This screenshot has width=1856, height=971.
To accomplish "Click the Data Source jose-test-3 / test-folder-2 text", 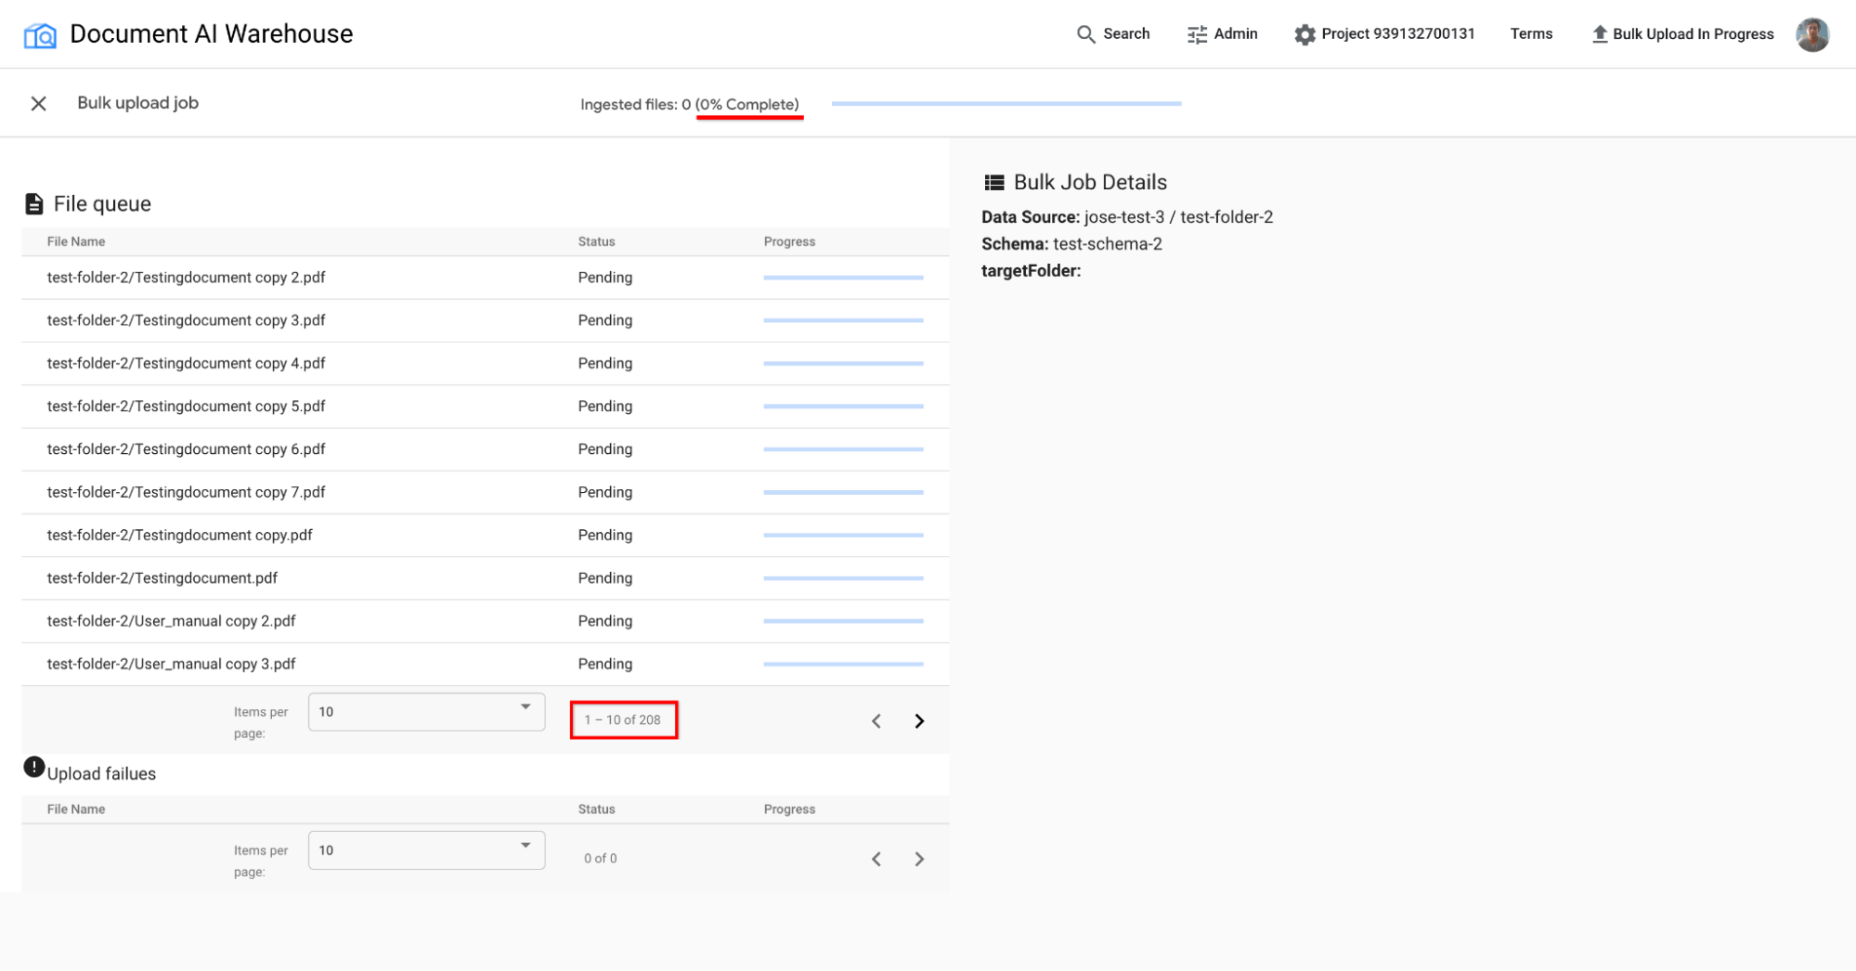I will pyautogui.click(x=1127, y=217).
